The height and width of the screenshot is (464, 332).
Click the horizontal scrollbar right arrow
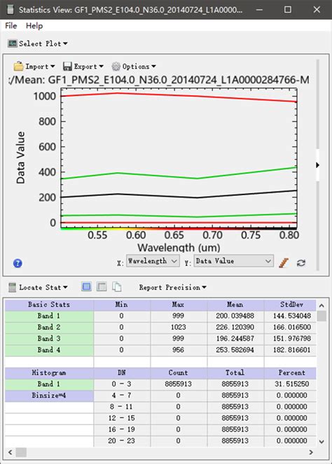311,452
